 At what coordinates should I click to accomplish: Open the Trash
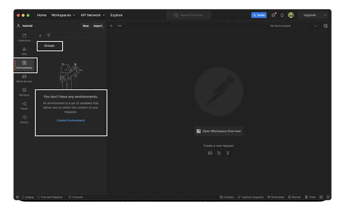(310, 197)
